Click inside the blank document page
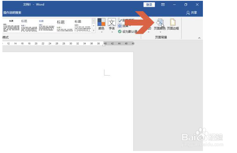 [68, 101]
